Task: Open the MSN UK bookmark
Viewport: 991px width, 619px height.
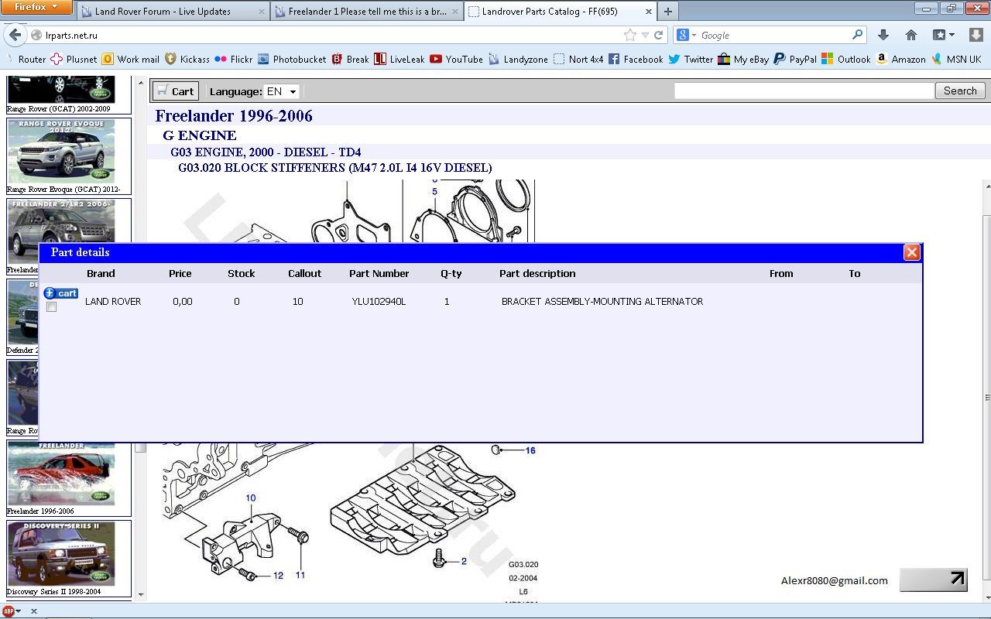Action: tap(956, 59)
